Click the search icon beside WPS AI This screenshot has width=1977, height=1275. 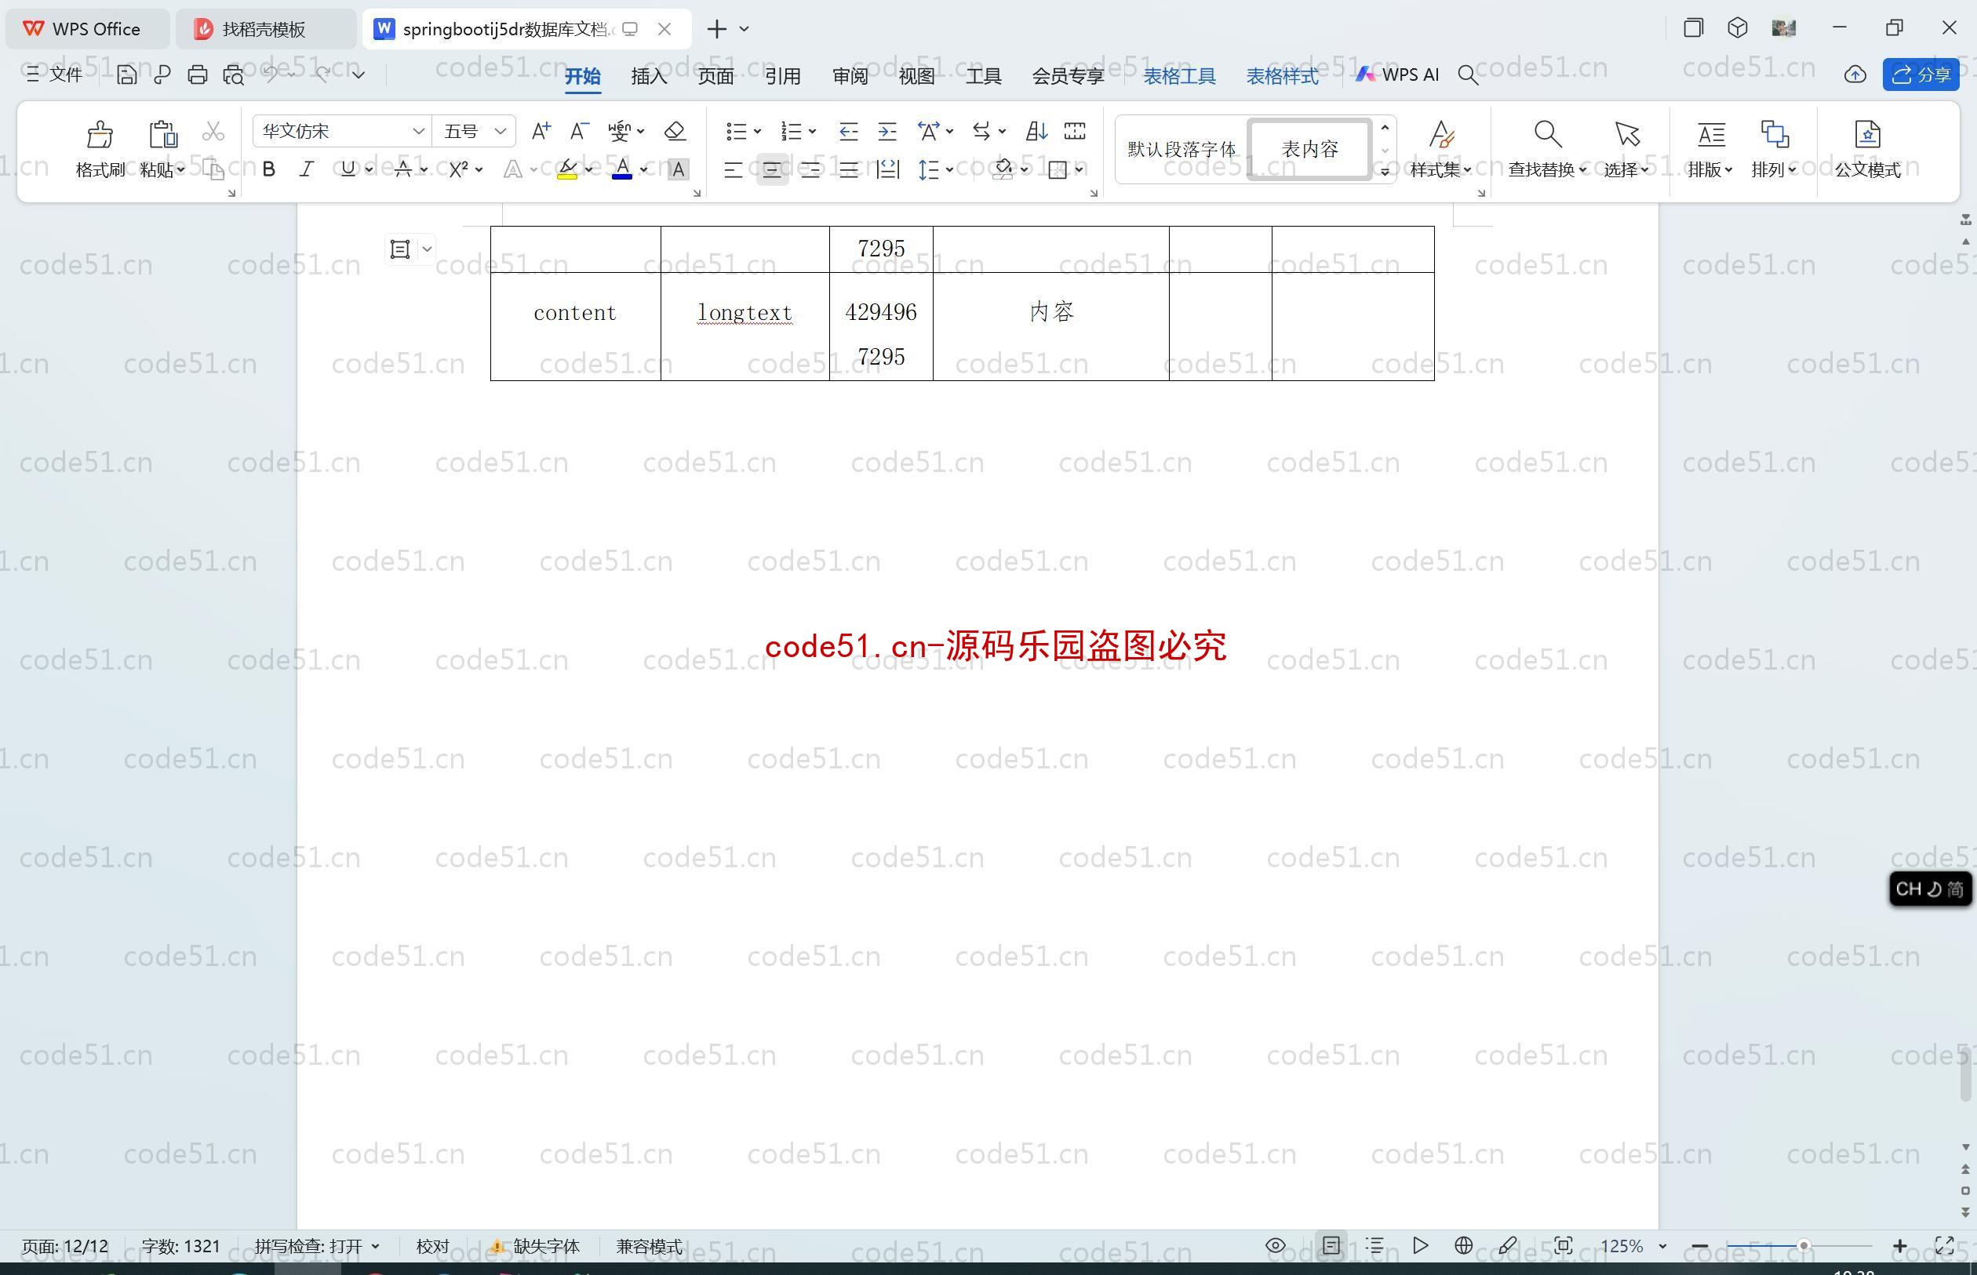1468,75
